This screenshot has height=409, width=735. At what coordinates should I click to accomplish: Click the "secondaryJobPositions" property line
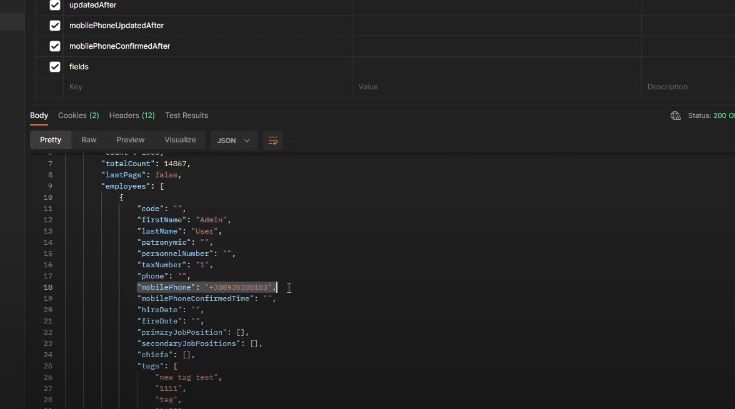click(x=200, y=344)
